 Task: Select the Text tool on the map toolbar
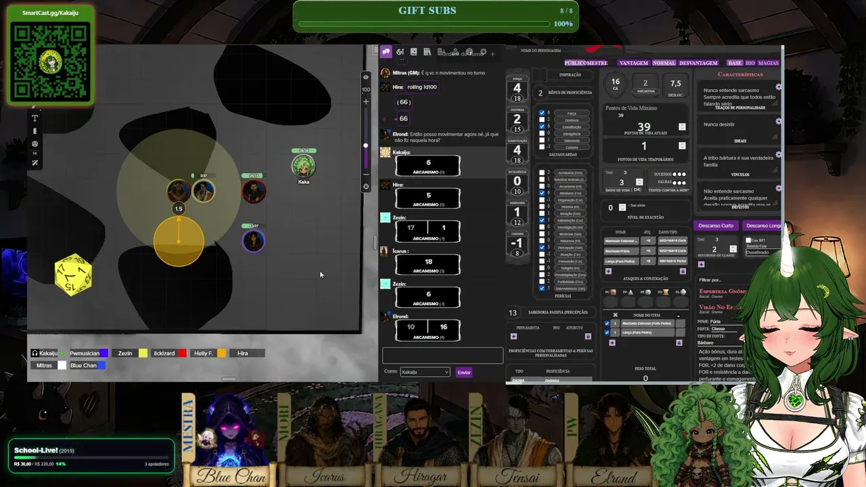click(35, 118)
